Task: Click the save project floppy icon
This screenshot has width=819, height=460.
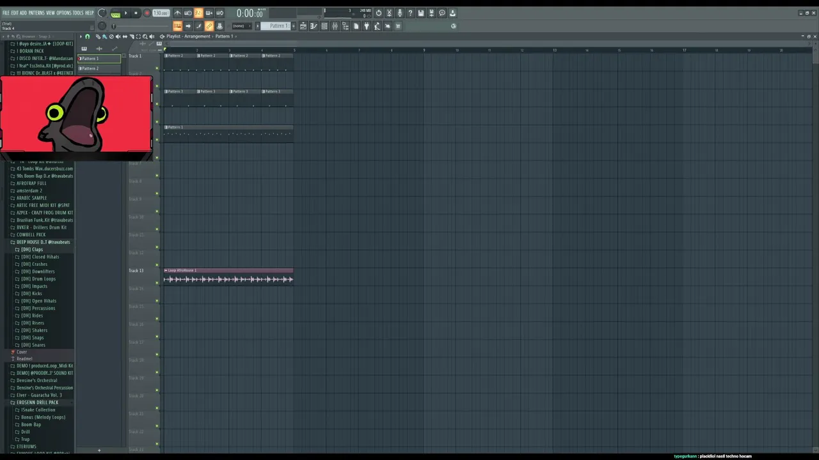Action: click(x=420, y=13)
